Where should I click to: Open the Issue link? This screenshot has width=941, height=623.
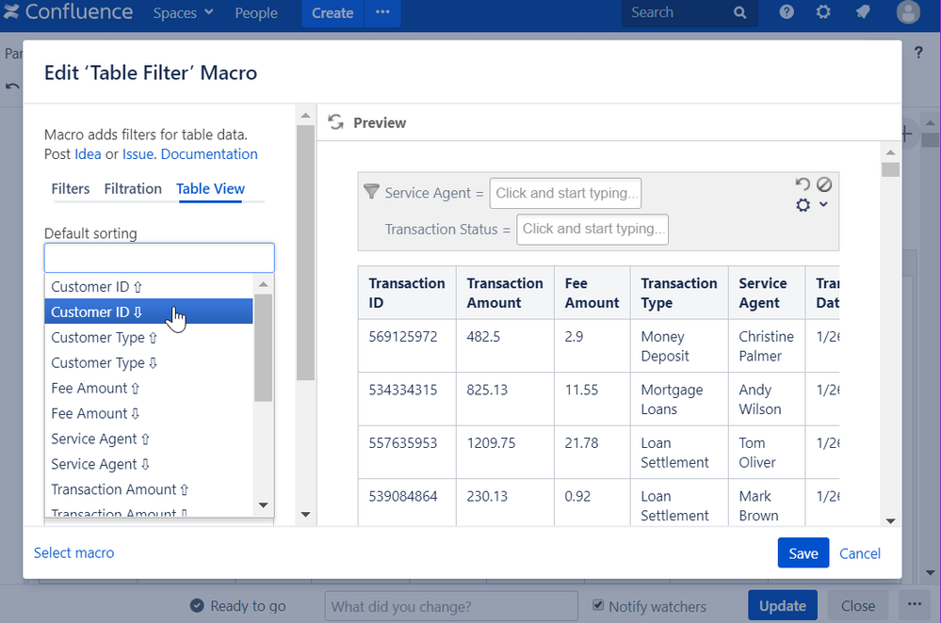point(138,154)
